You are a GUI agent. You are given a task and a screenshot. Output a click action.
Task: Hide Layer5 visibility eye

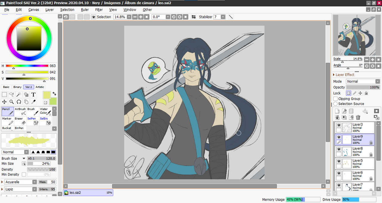pos(339,161)
